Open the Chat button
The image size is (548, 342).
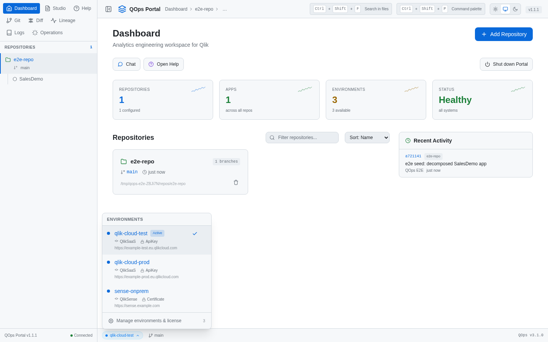[x=126, y=64]
